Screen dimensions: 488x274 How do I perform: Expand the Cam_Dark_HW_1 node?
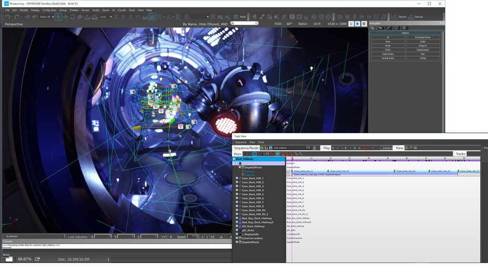click(237, 178)
